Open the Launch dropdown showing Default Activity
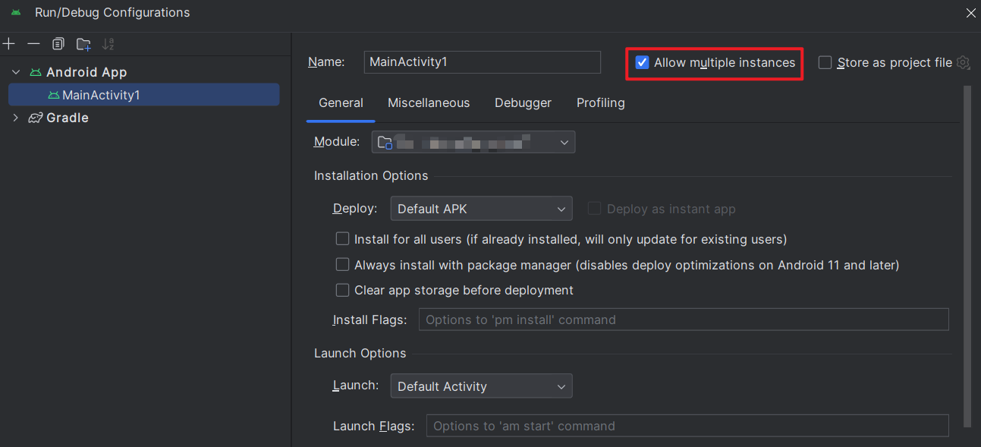This screenshot has height=447, width=981. pyautogui.click(x=481, y=386)
